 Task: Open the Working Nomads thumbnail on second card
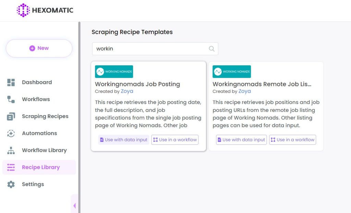(232, 72)
